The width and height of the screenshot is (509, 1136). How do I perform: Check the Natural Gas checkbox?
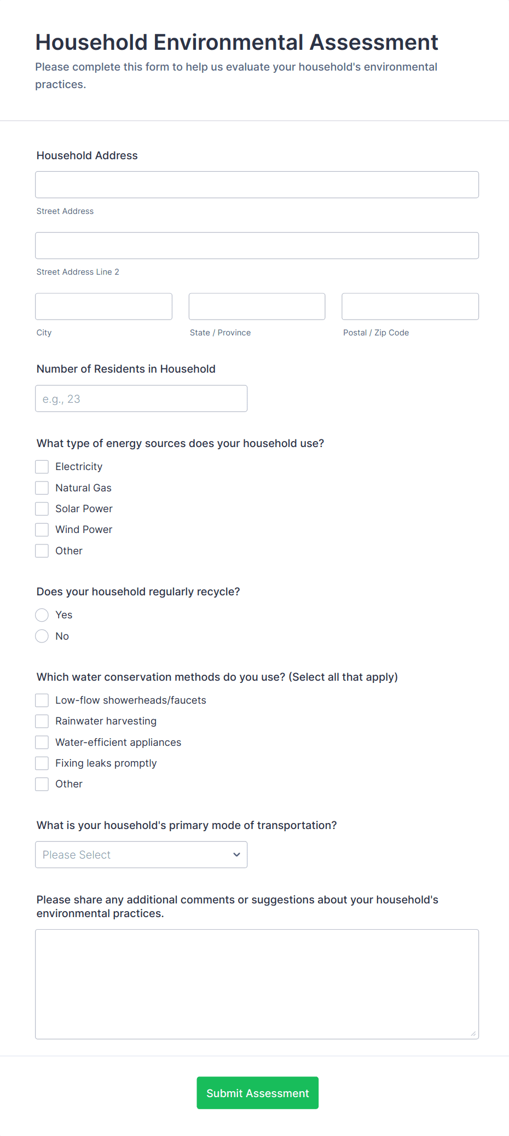pos(42,488)
